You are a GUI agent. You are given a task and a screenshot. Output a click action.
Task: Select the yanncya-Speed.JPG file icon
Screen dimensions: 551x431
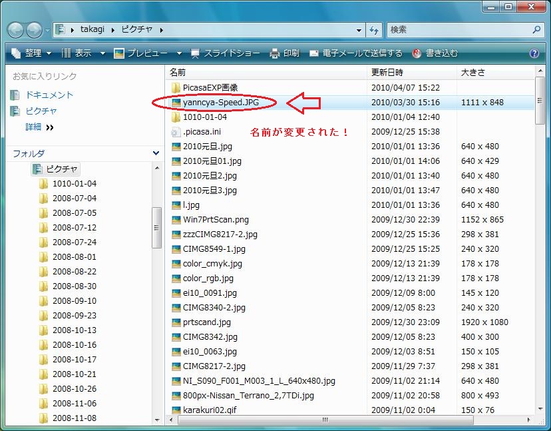pyautogui.click(x=176, y=103)
